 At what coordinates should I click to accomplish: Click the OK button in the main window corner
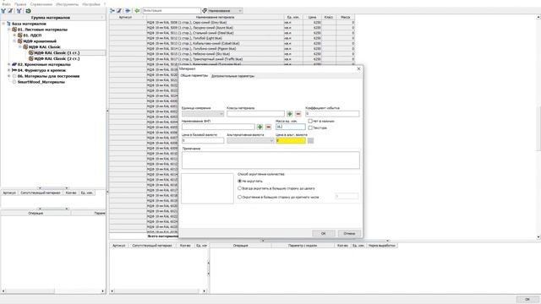527,299
